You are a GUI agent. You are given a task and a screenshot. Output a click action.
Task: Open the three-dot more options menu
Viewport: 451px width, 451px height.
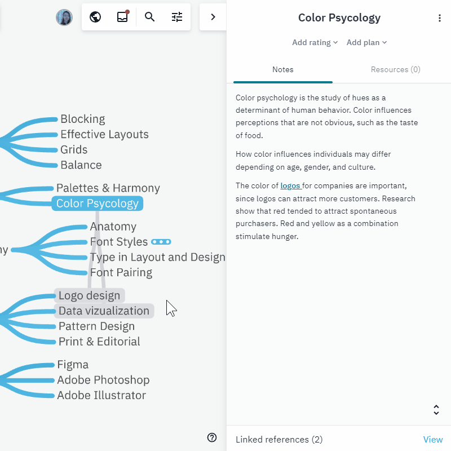[440, 18]
